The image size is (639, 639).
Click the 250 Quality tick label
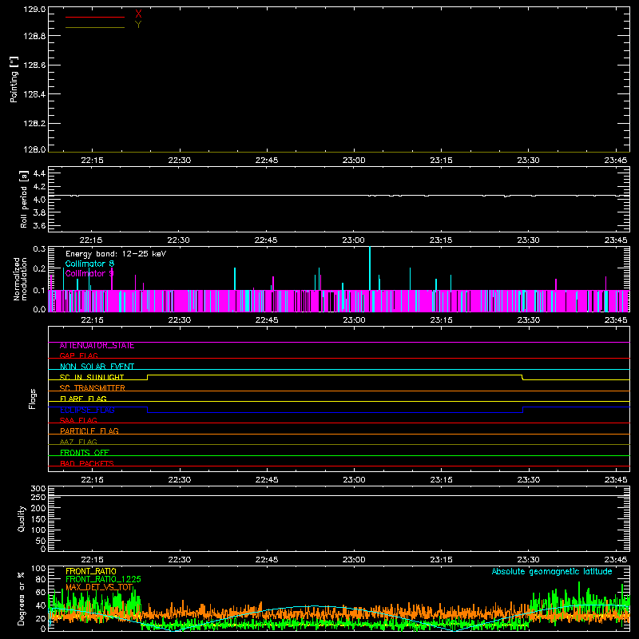point(38,497)
